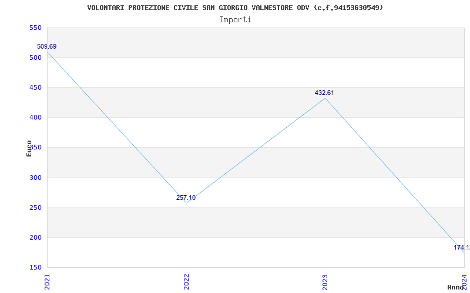
Task: Select the 509.69 data label
Action: click(47, 47)
